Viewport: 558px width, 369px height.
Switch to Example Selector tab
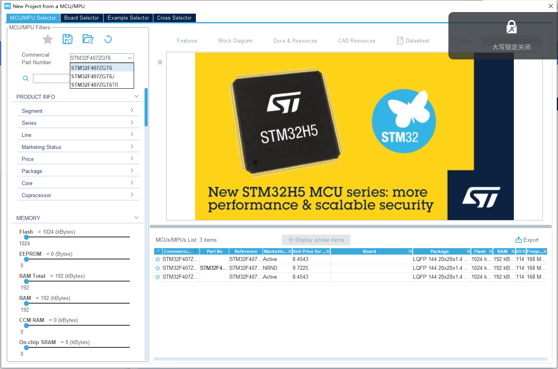coord(128,18)
